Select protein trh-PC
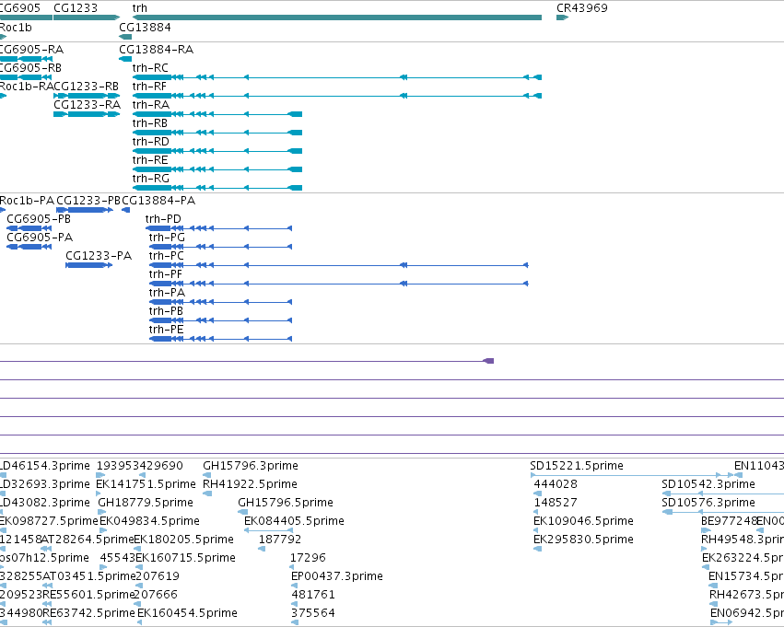784x627 pixels. tap(167, 256)
